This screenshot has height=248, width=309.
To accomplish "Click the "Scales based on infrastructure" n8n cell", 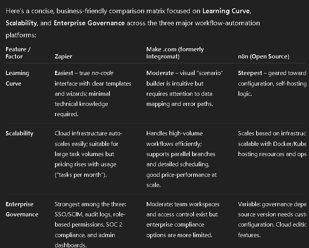I will coord(272,144).
